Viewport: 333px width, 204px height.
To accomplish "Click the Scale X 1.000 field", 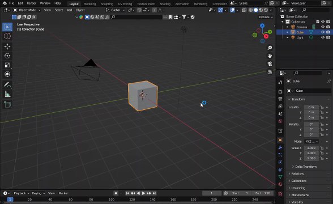I will point(311,148).
